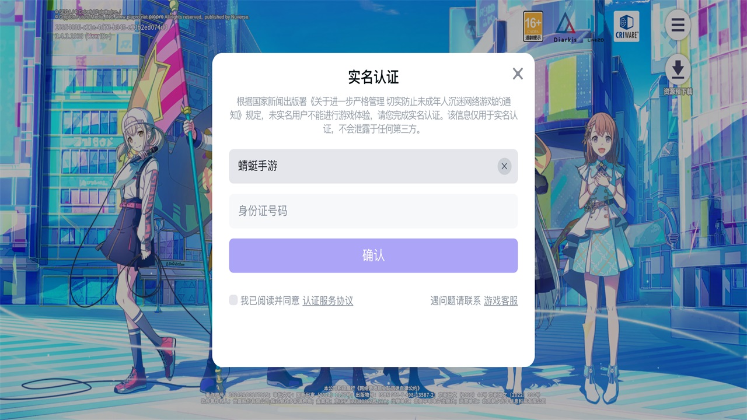Viewport: 747px width, 420px height.
Task: Click the 实名认证 dialog title
Action: pos(373,77)
